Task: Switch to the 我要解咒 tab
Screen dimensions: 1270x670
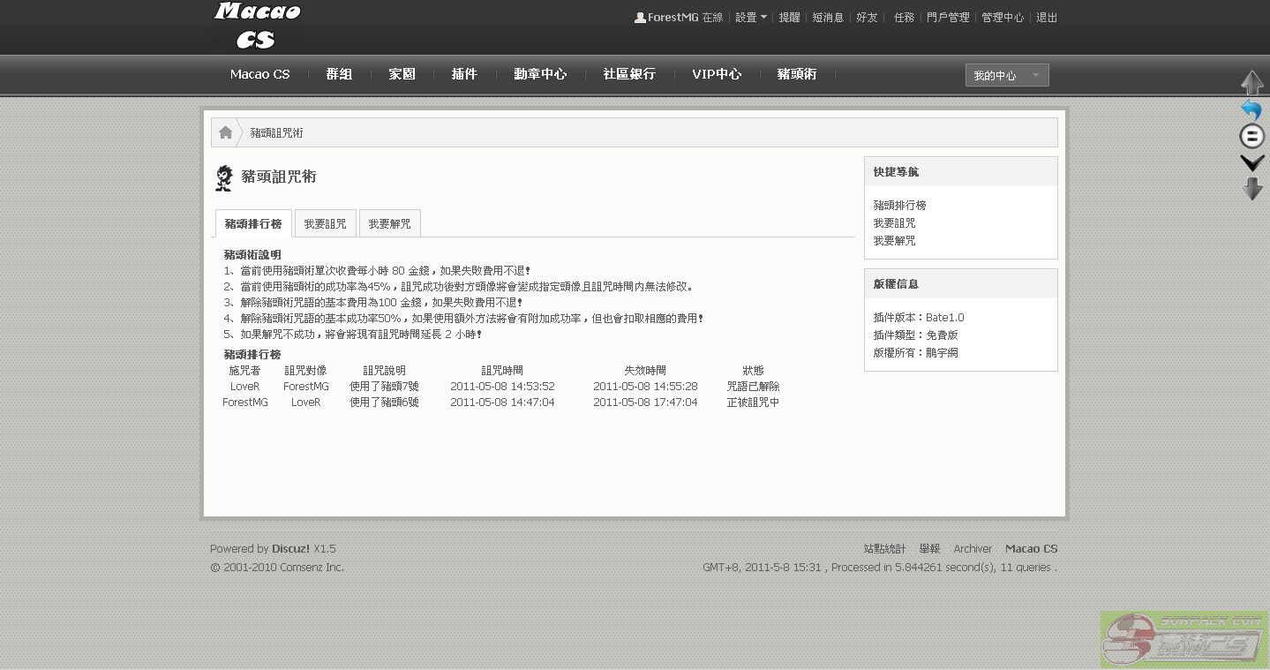Action: point(389,224)
